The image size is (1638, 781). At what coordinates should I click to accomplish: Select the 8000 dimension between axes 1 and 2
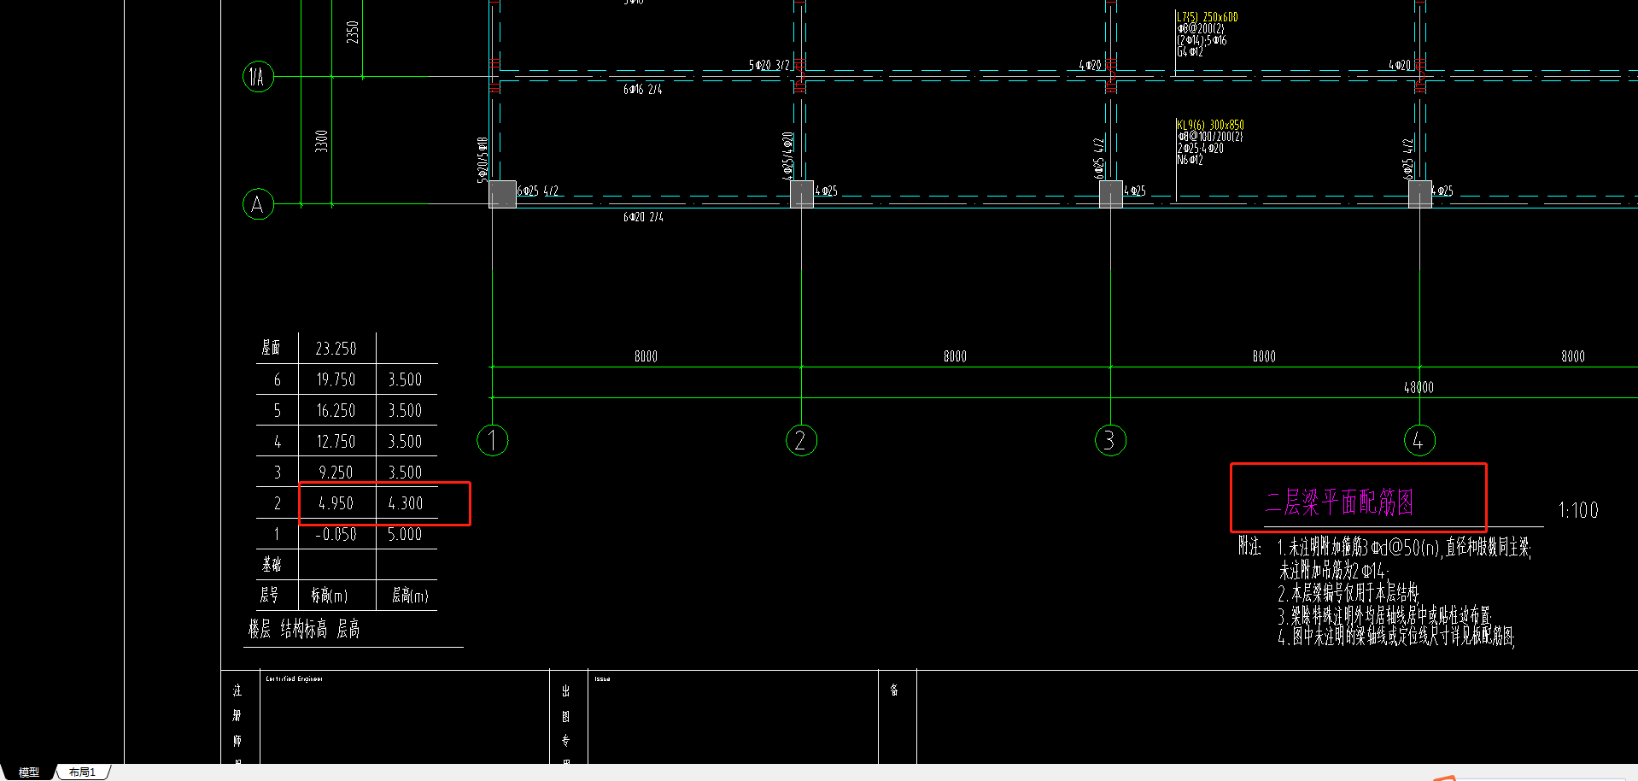(x=646, y=356)
